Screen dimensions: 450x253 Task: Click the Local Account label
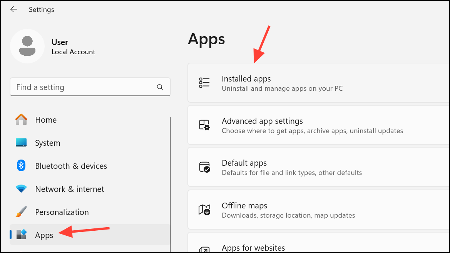click(x=74, y=52)
